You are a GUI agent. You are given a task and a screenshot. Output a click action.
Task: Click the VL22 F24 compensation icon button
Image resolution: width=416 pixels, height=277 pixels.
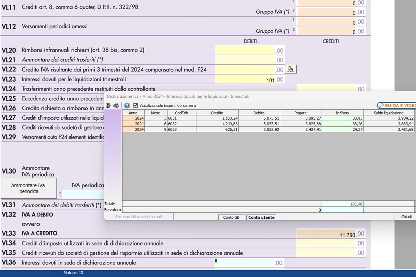coord(290,69)
